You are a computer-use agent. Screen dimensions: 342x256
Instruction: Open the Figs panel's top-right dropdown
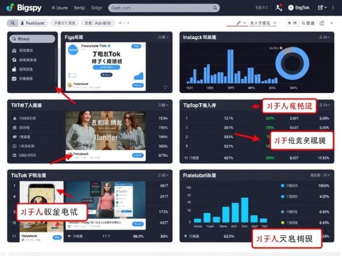click(x=163, y=37)
